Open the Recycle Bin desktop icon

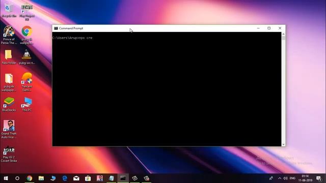point(9,11)
